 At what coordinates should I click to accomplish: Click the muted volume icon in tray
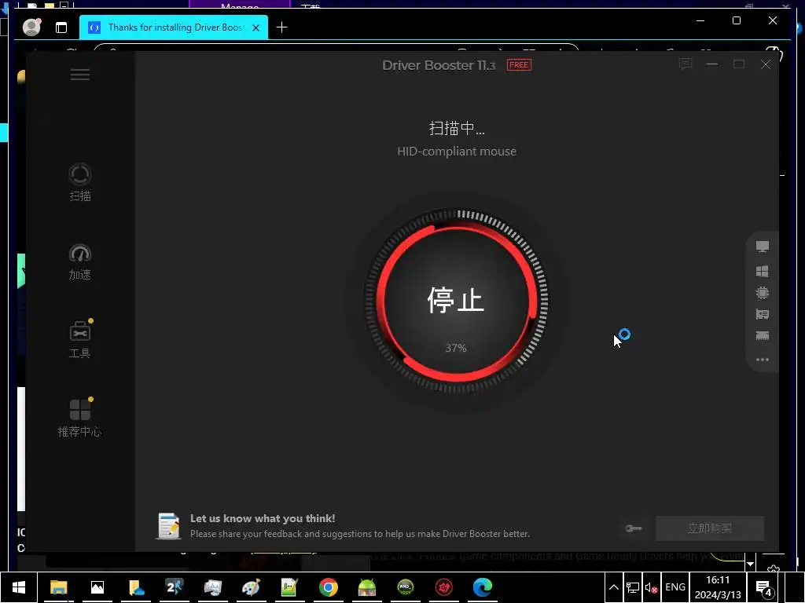click(x=651, y=587)
